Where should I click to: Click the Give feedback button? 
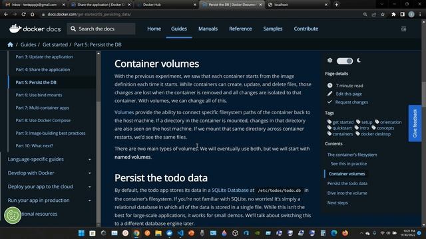tap(415, 123)
